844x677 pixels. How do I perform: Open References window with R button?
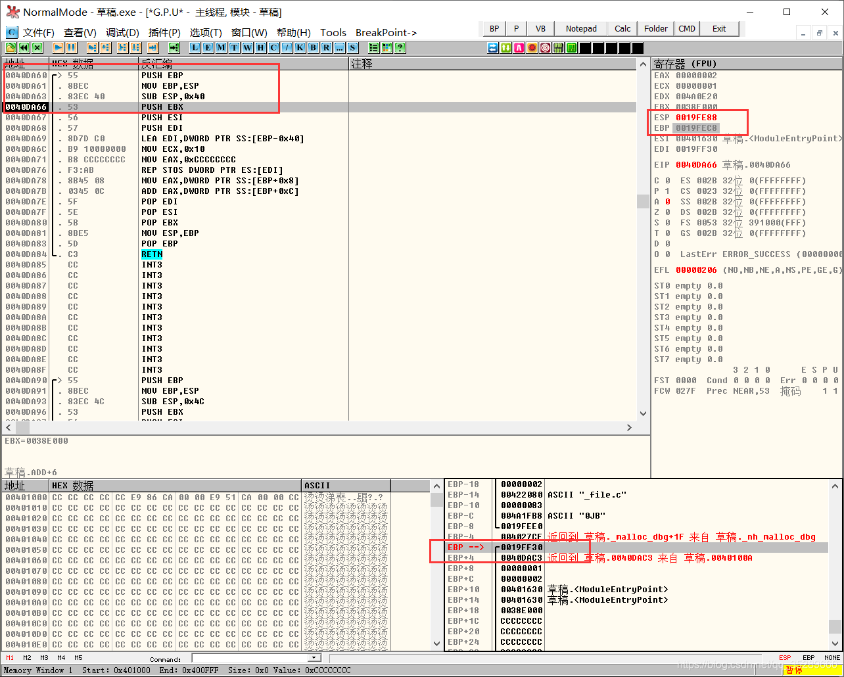327,47
